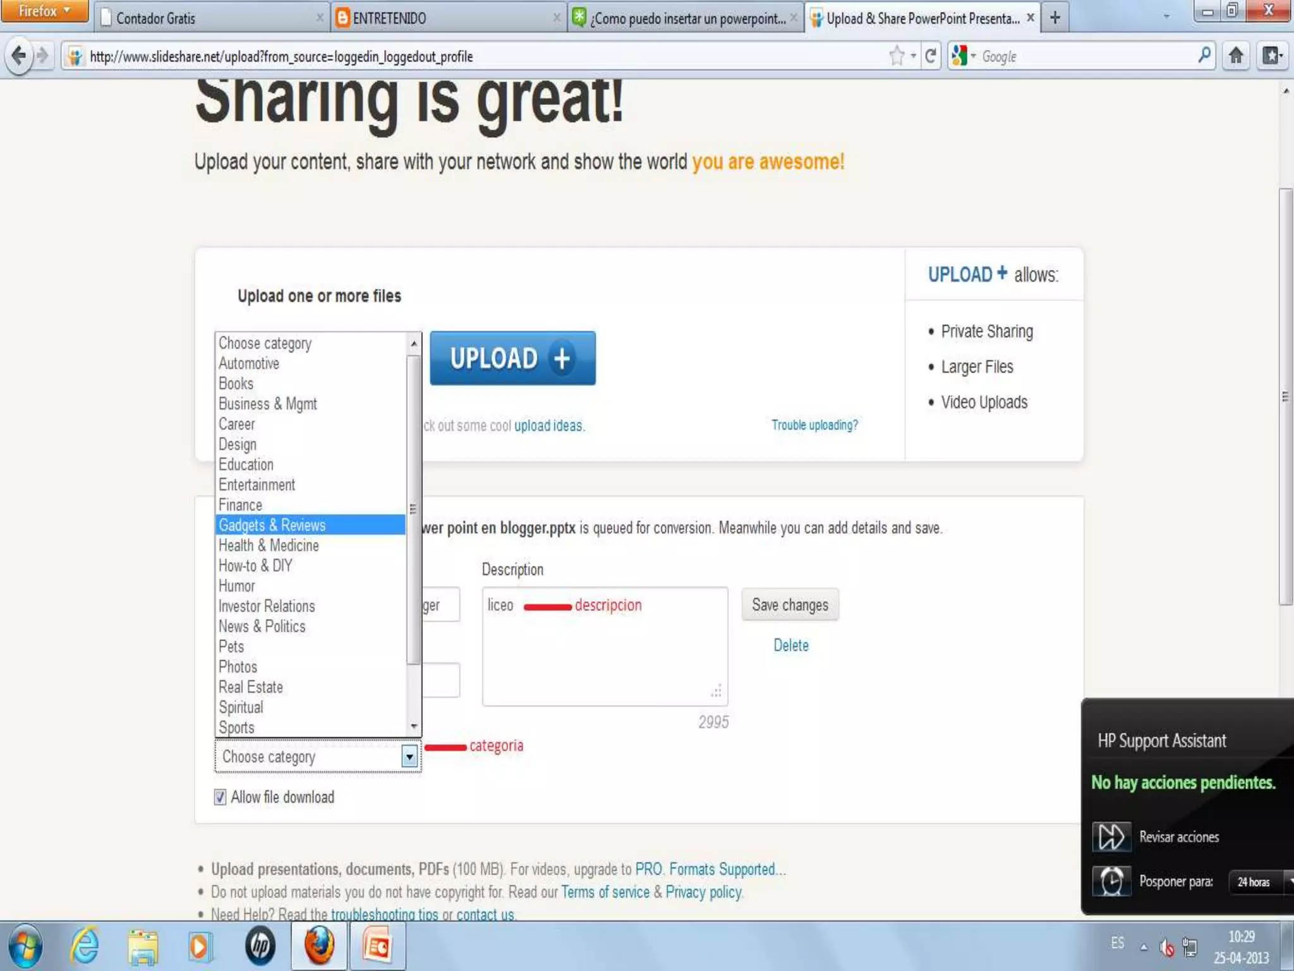Viewport: 1294px width, 971px height.
Task: Select Education in the category list
Action: [246, 465]
